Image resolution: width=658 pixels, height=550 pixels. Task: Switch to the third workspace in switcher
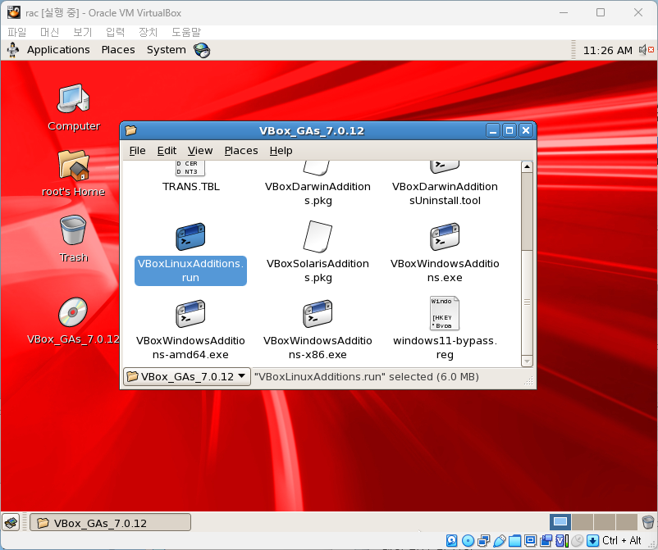click(x=605, y=522)
